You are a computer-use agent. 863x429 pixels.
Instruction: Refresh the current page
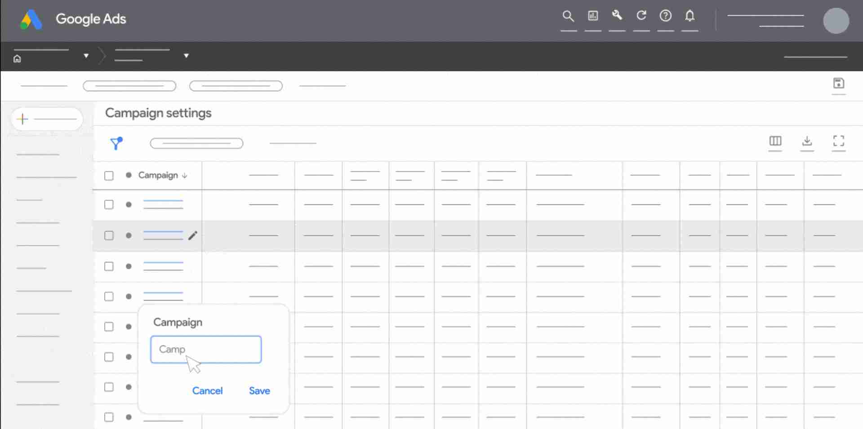(641, 15)
